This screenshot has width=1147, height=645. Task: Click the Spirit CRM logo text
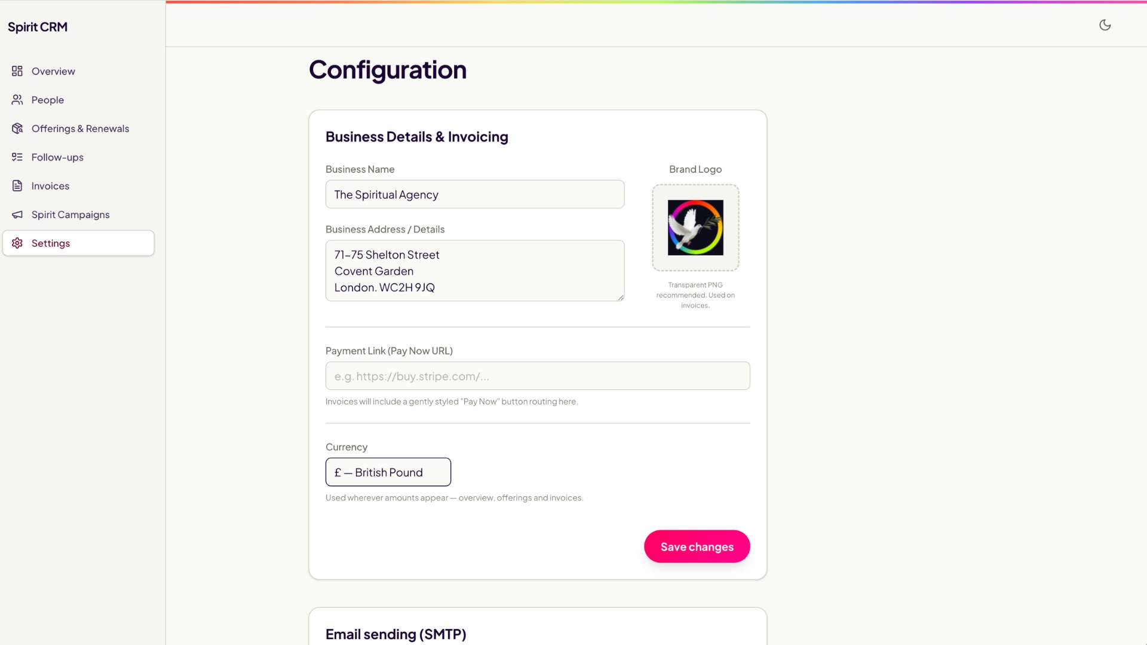(x=38, y=27)
